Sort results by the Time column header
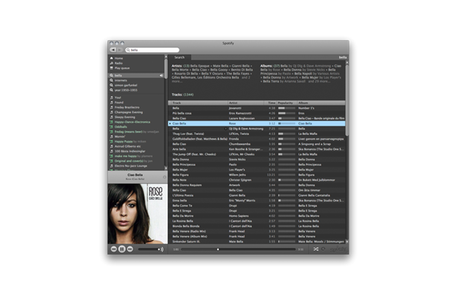 [270, 103]
